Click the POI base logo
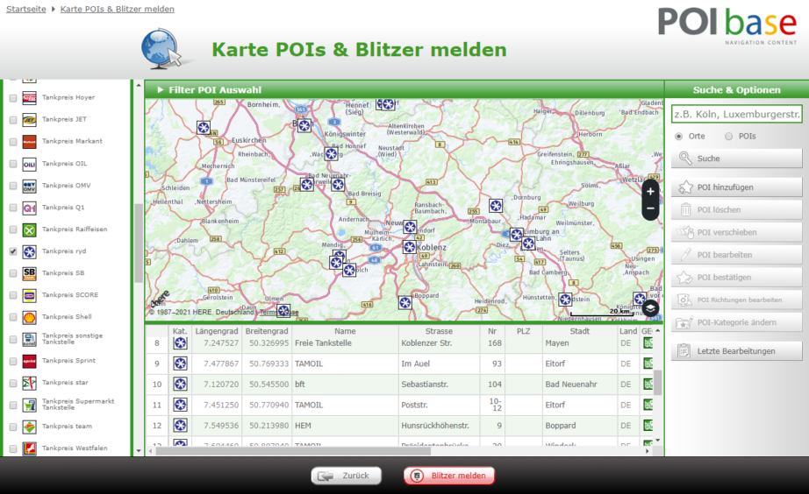809x494 pixels. [x=727, y=24]
